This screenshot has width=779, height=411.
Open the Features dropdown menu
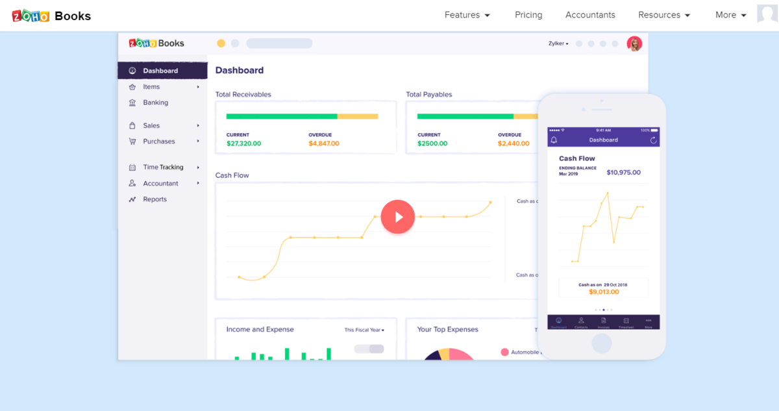[x=467, y=15]
